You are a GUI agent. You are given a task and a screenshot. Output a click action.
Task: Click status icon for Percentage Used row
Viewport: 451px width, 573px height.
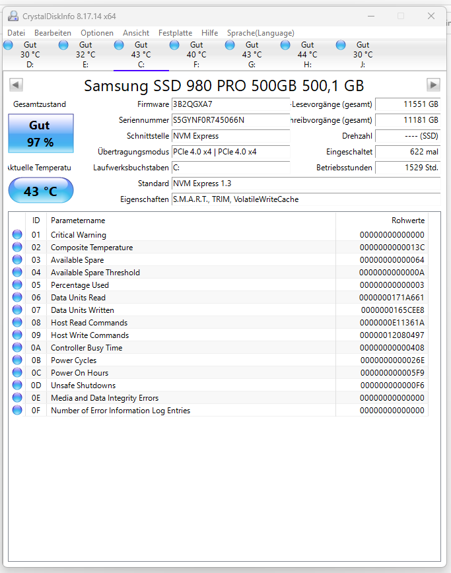(17, 285)
